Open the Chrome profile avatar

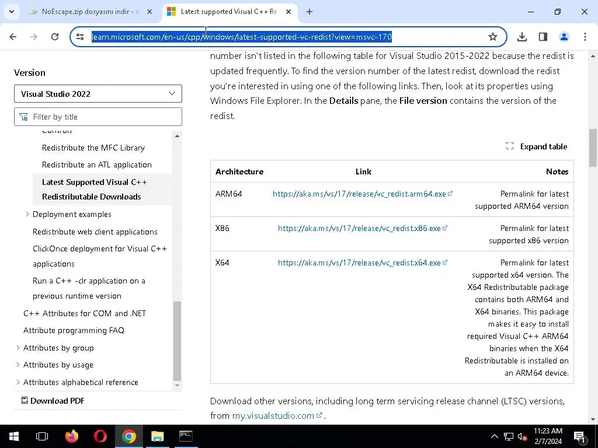(x=564, y=37)
